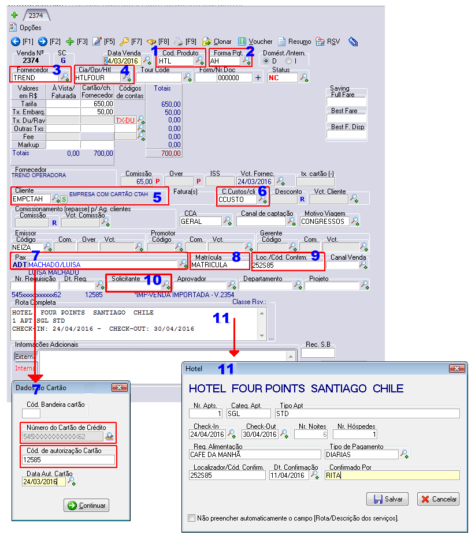This screenshot has height=539, width=475.
Task: Open the 2374 tab
Action: 36,16
